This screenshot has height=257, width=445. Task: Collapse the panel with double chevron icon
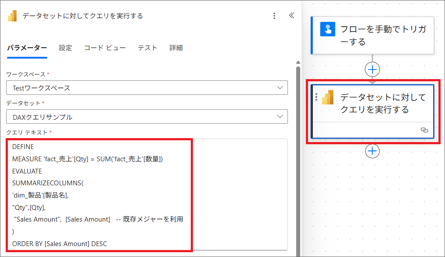pos(291,16)
